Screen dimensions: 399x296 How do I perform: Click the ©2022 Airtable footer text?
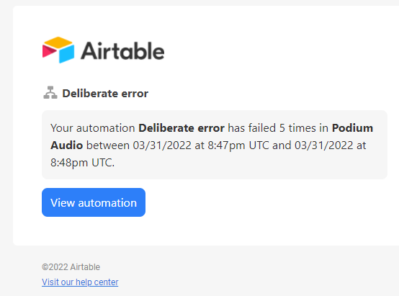71,267
